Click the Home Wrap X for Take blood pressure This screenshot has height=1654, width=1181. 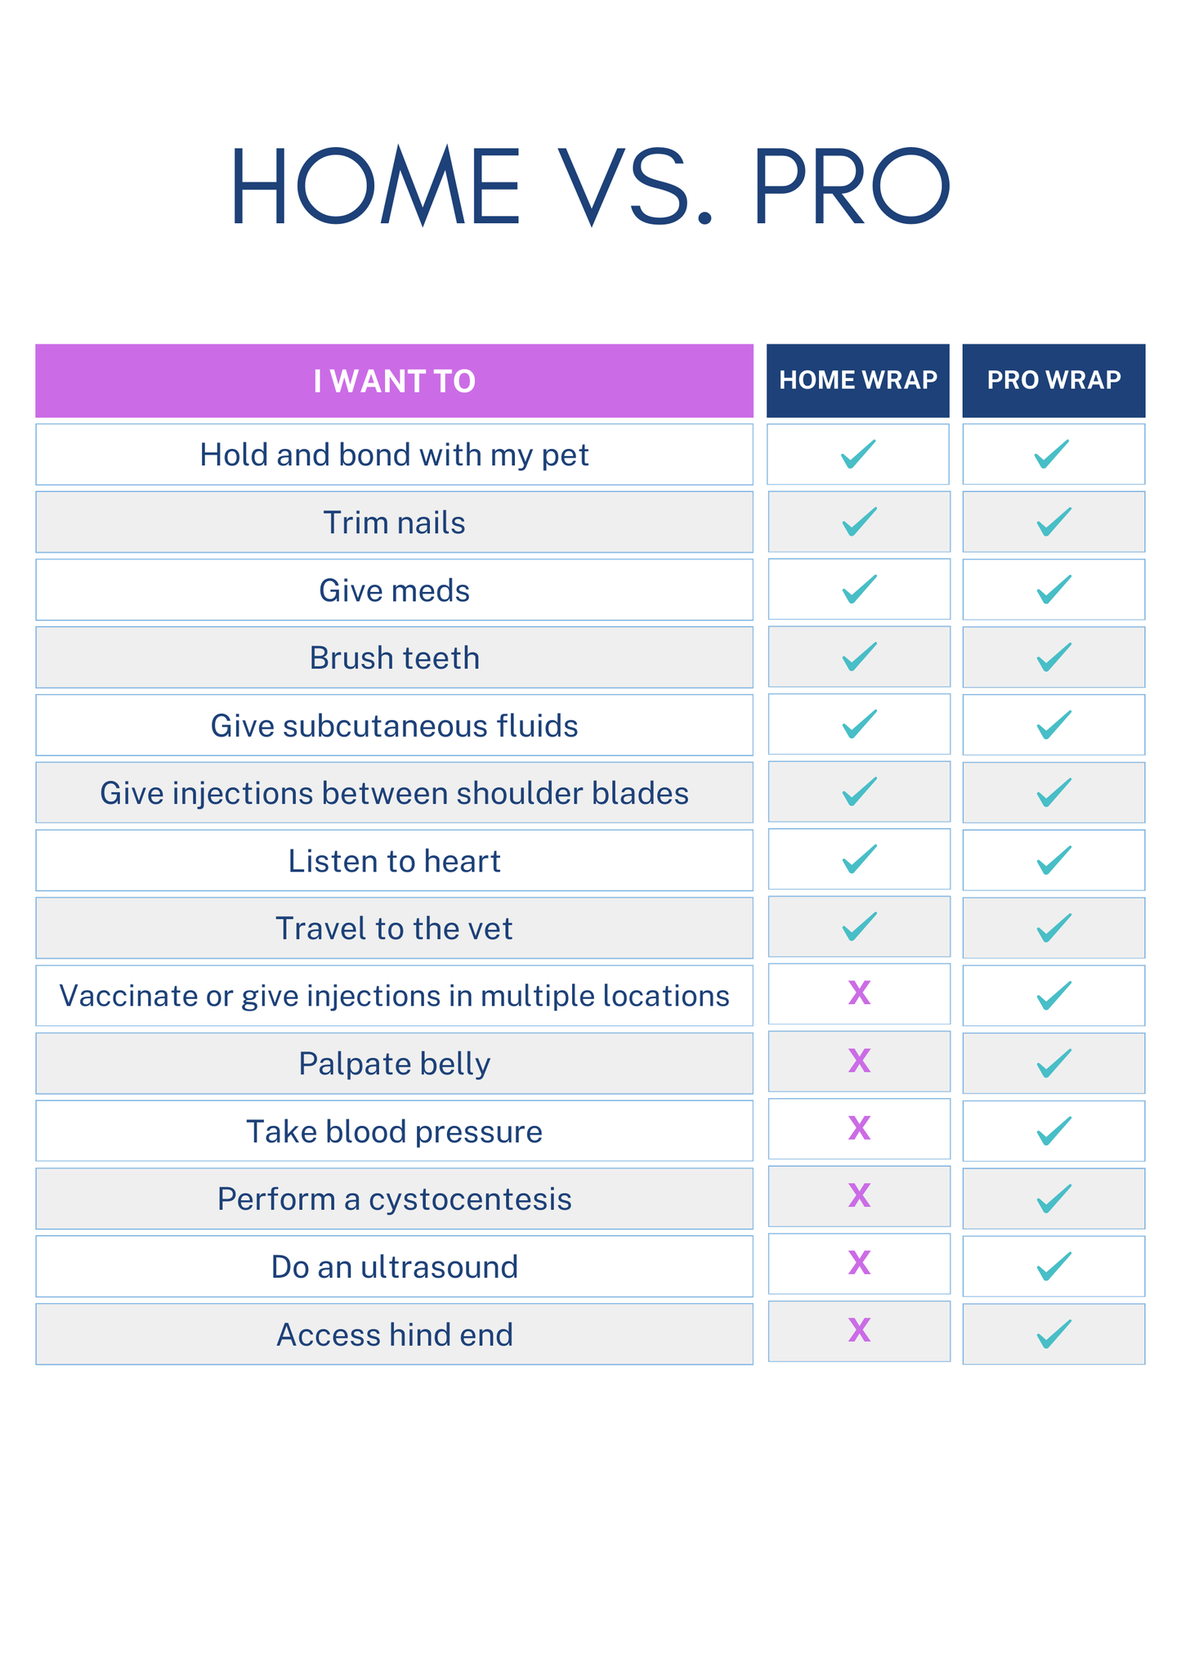[859, 1129]
